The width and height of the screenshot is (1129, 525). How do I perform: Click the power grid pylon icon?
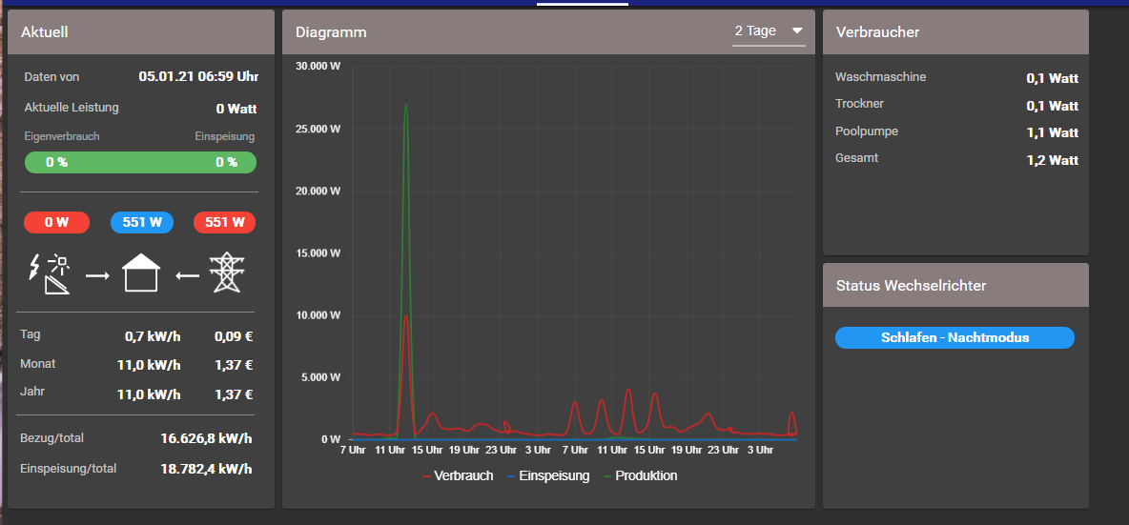click(x=227, y=273)
